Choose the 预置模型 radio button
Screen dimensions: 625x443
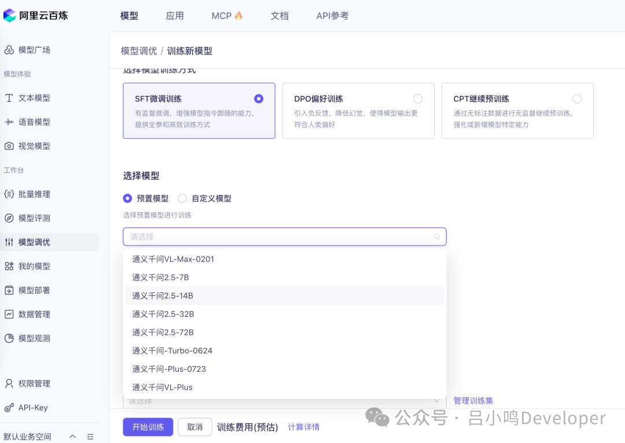[127, 198]
